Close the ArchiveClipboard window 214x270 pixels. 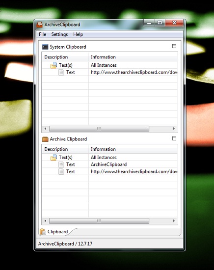coord(174,23)
